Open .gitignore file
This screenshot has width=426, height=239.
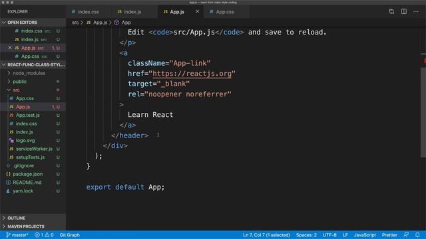point(33,165)
